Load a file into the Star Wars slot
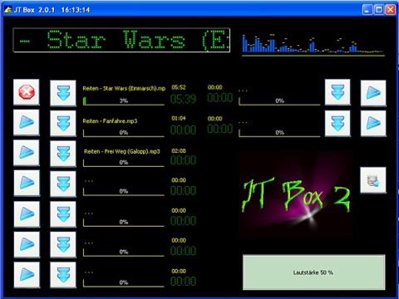Image resolution: width=399 pixels, height=299 pixels. 63,93
